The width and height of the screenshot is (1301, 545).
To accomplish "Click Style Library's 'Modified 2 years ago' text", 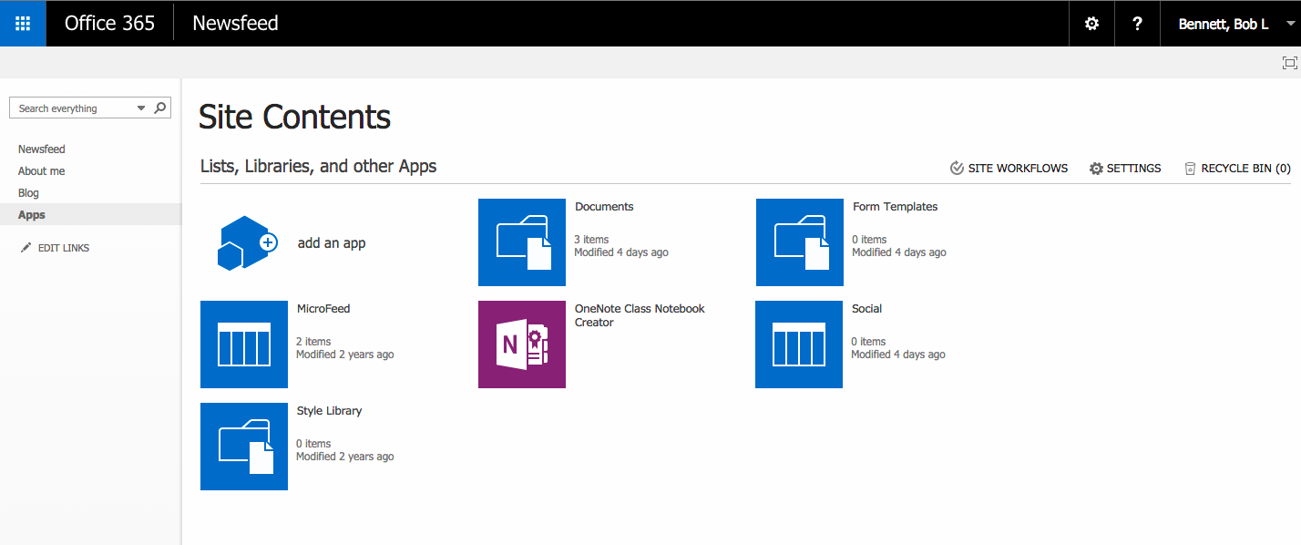I will coord(345,457).
